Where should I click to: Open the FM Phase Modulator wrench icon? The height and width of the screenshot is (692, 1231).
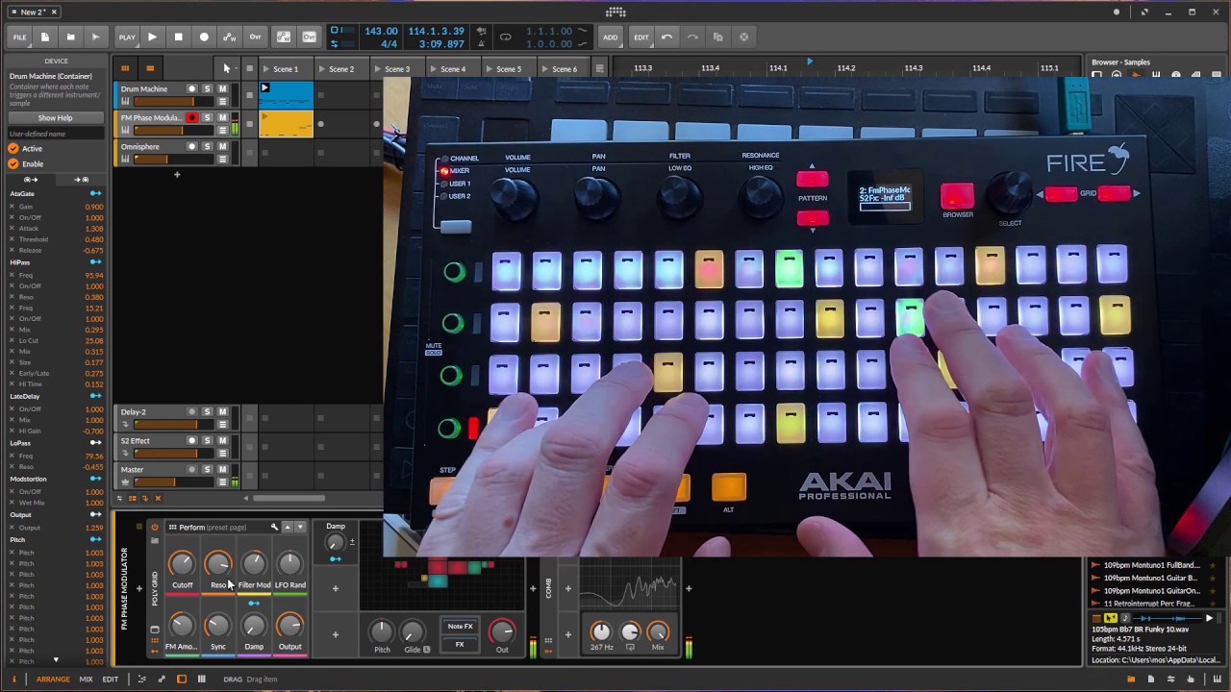click(x=274, y=527)
